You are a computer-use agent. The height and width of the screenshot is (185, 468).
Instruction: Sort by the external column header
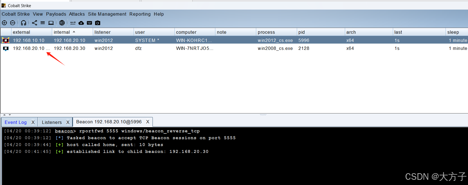point(32,32)
